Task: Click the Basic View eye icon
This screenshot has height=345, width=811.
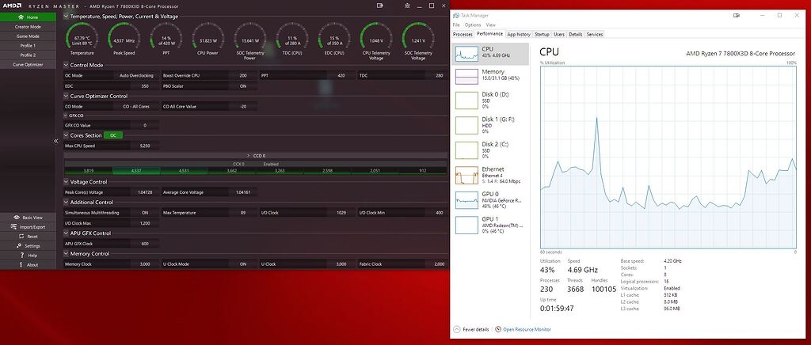Action: 16,217
